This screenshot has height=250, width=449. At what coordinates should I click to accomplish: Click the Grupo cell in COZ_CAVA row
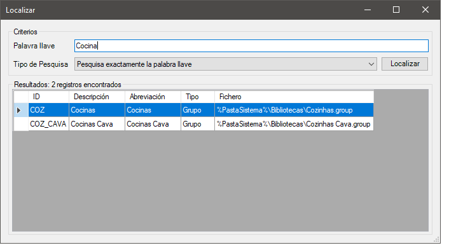(198, 124)
